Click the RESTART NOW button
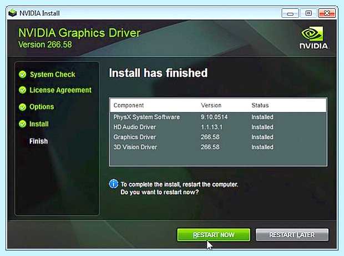 [214, 235]
